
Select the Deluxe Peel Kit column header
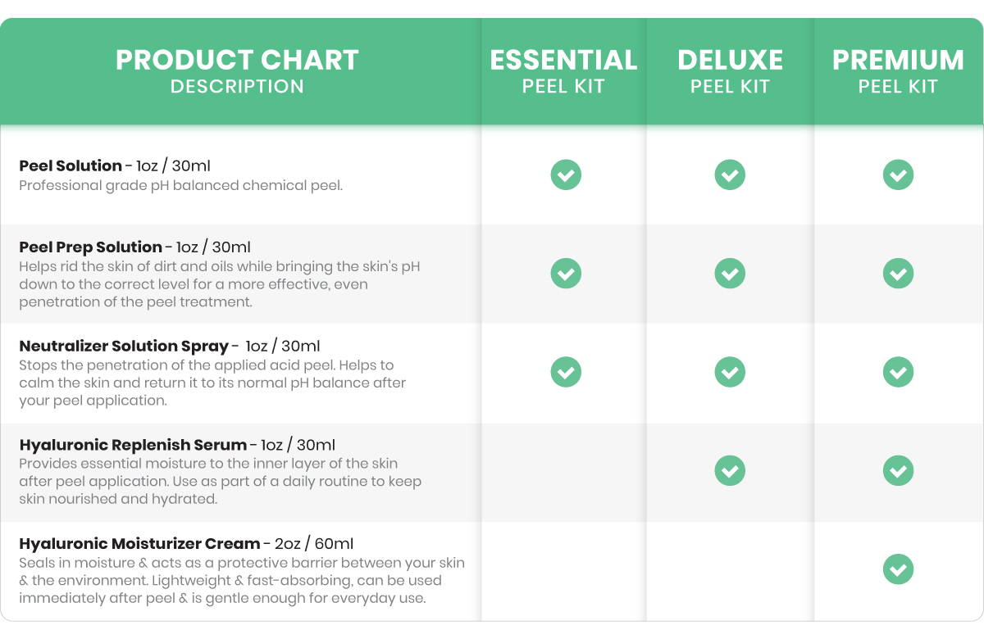pos(730,71)
